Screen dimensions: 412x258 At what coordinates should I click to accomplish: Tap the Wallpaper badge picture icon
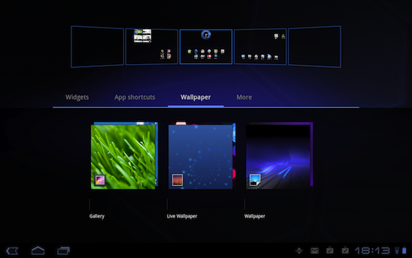pos(255,180)
